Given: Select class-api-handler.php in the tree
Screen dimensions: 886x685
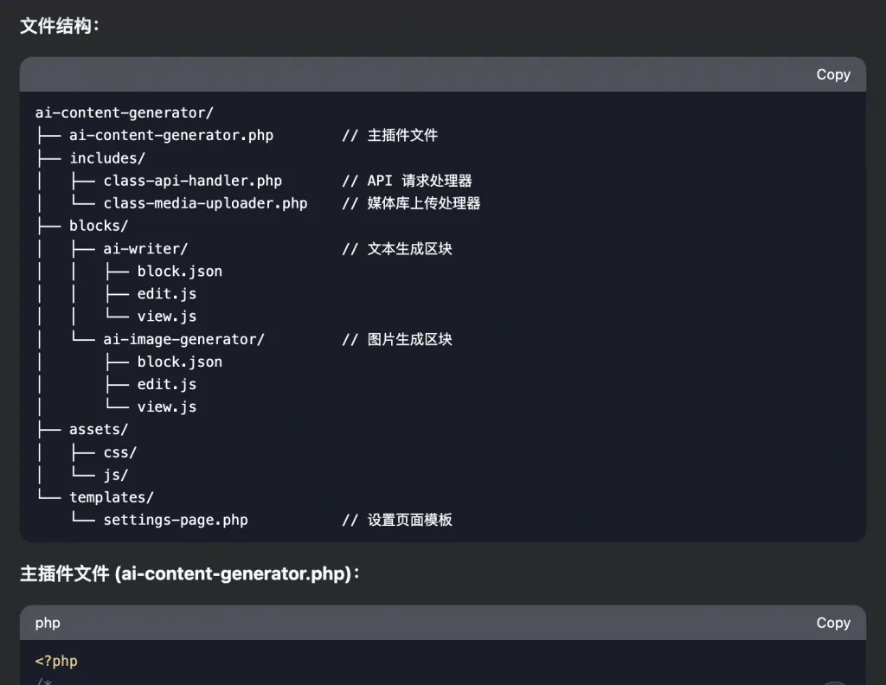Looking at the screenshot, I should tap(192, 181).
